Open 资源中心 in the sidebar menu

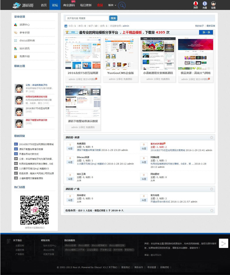coord(24,25)
